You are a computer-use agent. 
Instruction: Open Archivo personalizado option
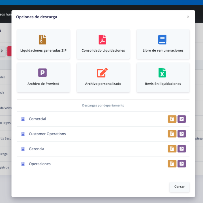103,77
